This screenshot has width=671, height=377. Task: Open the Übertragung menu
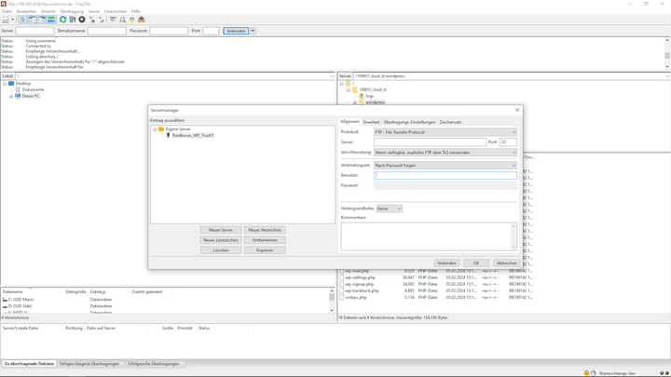click(72, 11)
